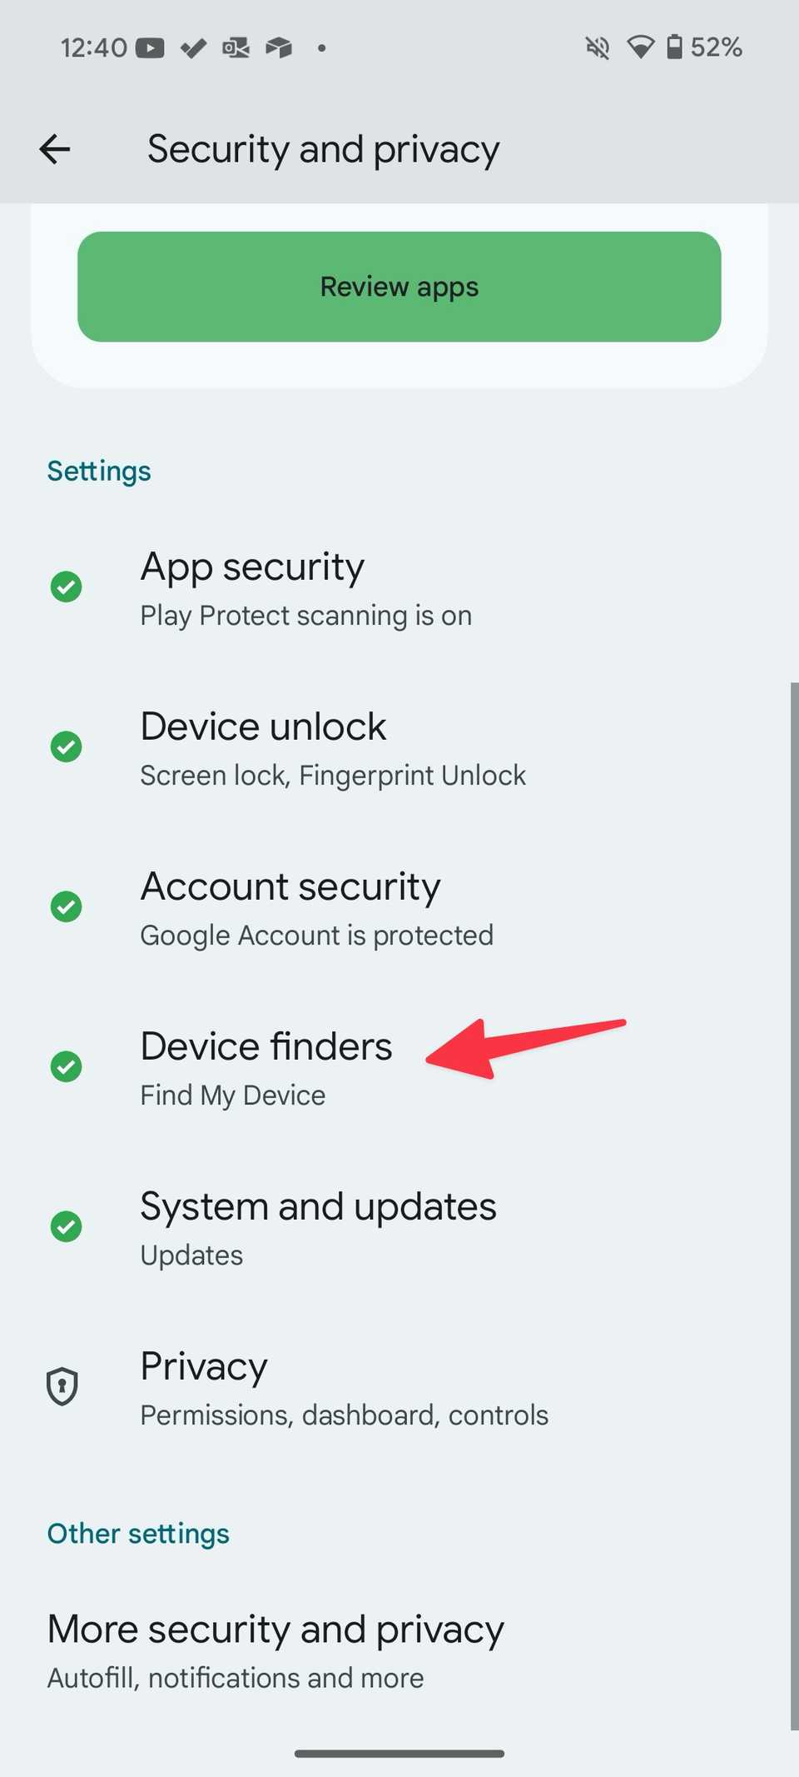Tap the back arrow to leave Security and privacy

tap(52, 148)
